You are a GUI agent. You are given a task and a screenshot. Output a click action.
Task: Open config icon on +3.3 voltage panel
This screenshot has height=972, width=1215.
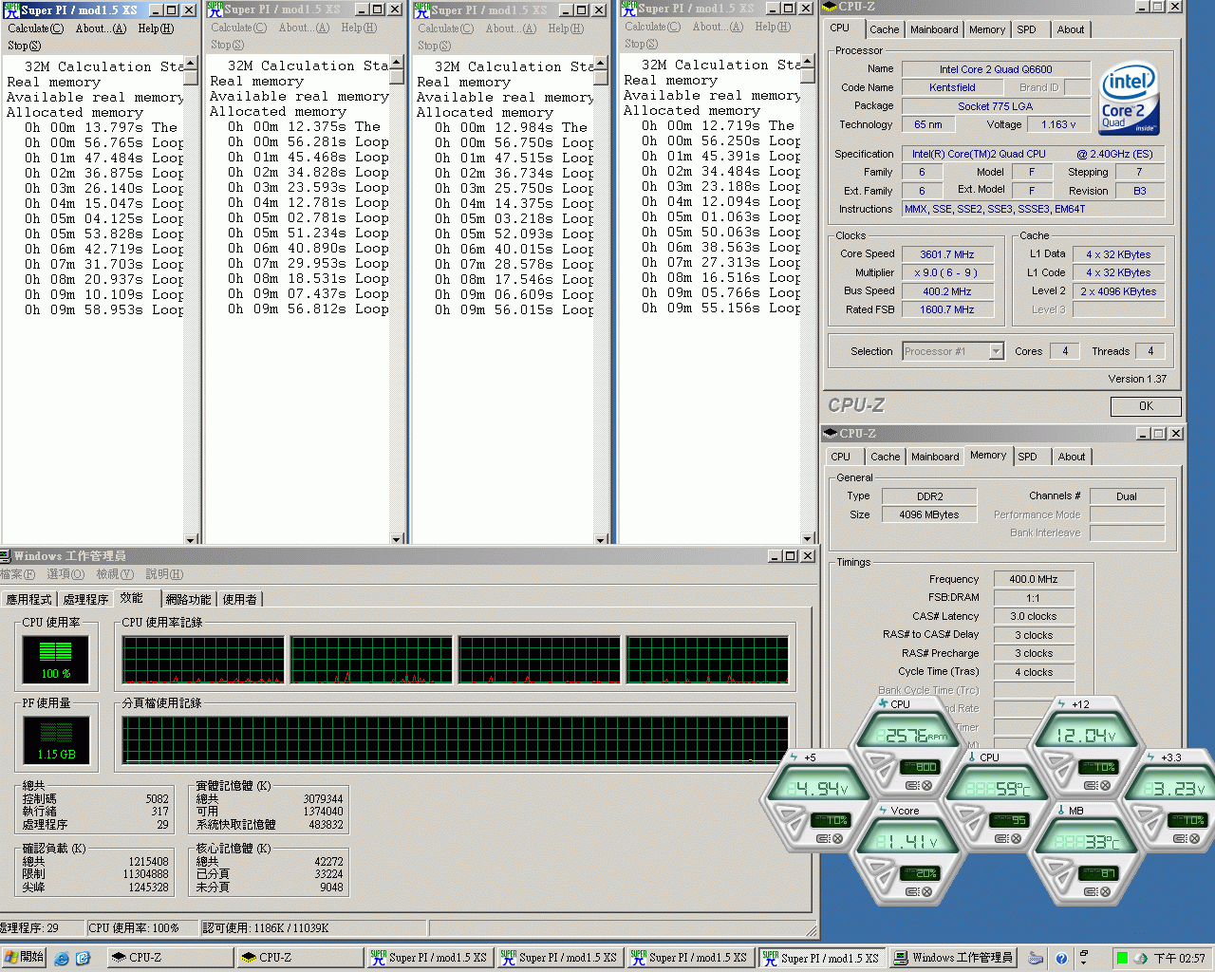tap(1179, 838)
